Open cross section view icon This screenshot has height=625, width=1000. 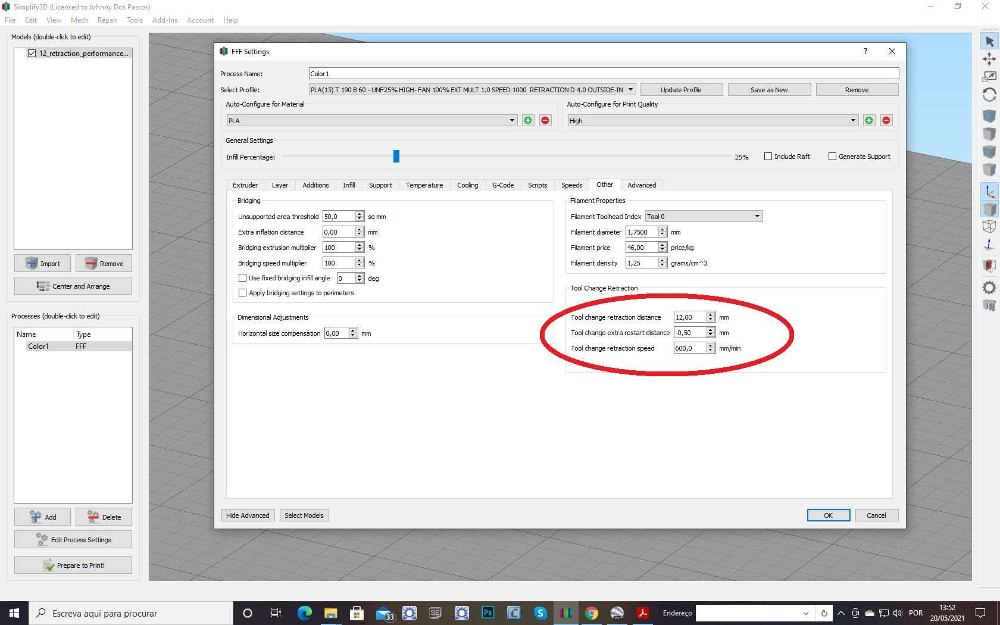point(989,265)
